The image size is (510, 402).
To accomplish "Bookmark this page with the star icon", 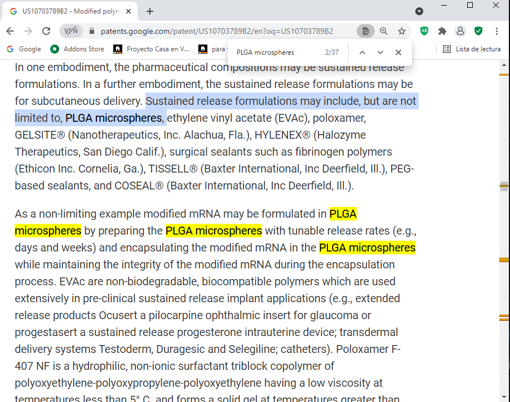I will pos(402,31).
